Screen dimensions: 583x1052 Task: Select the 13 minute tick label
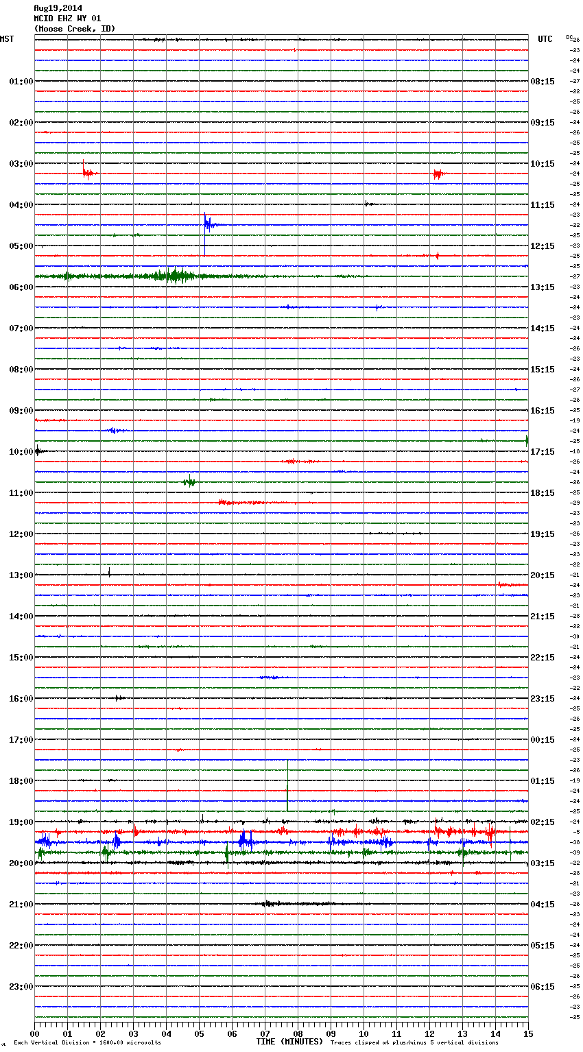462,1033
